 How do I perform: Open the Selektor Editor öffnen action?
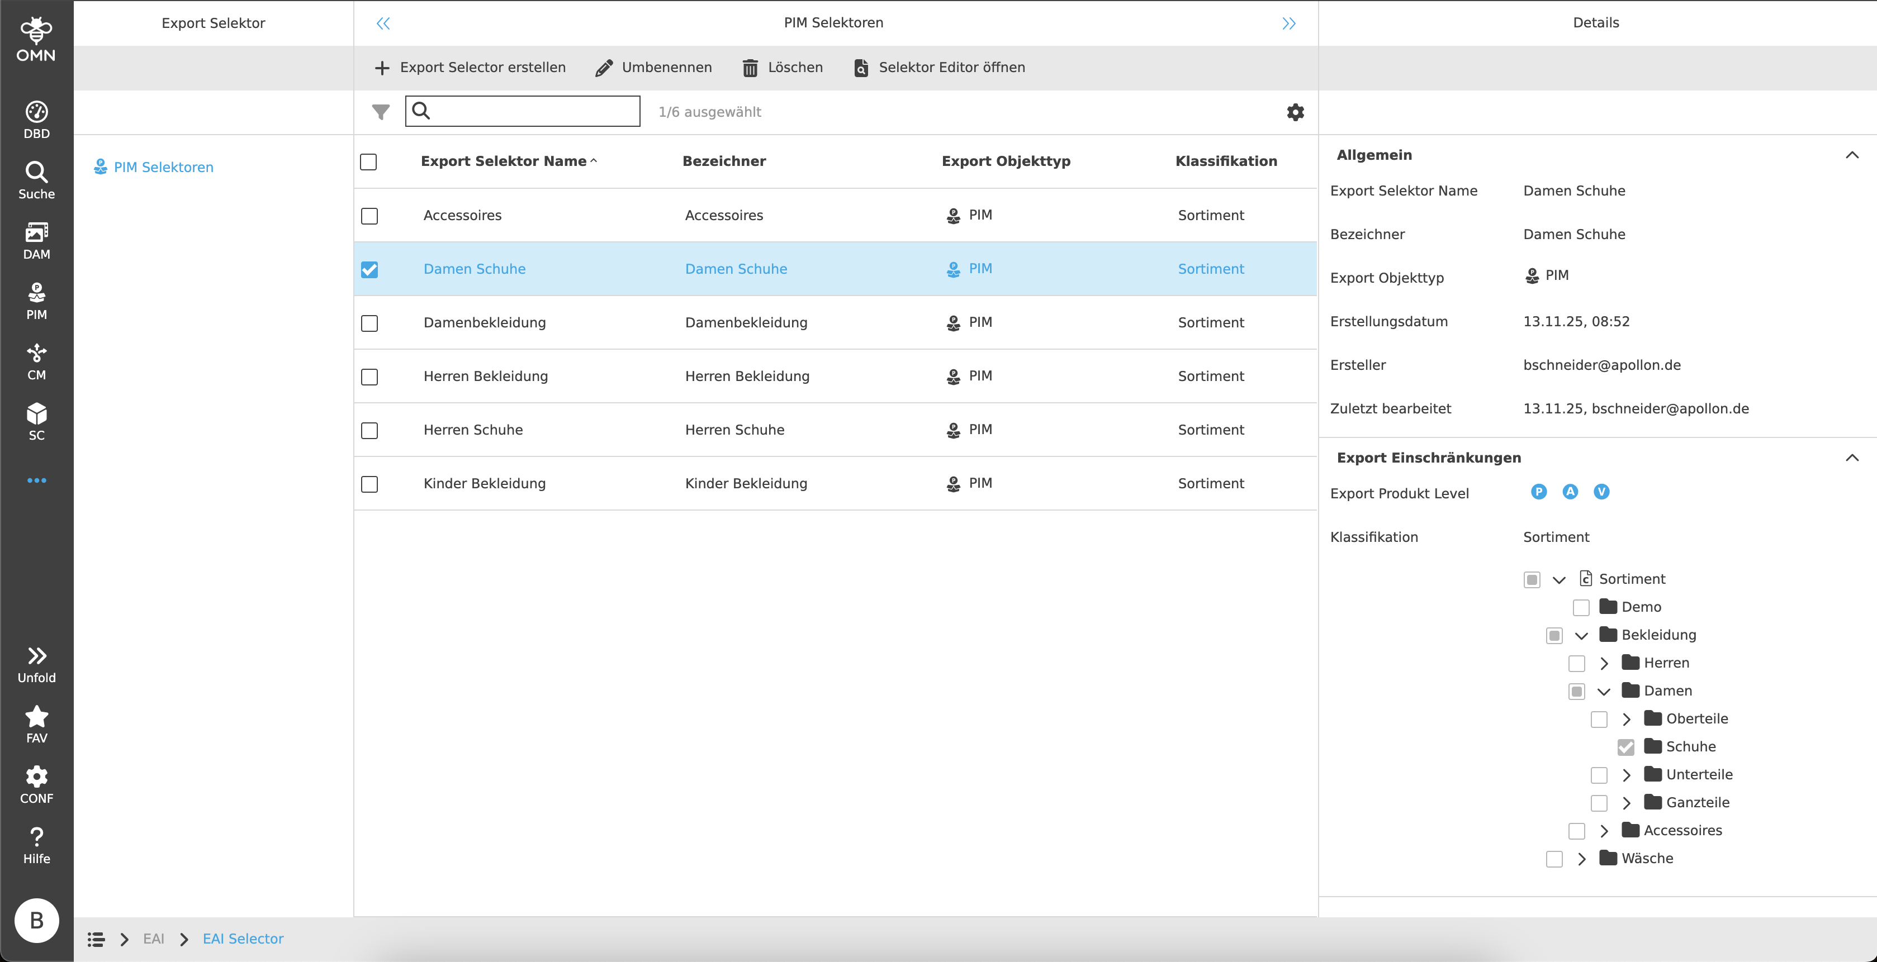click(x=939, y=68)
